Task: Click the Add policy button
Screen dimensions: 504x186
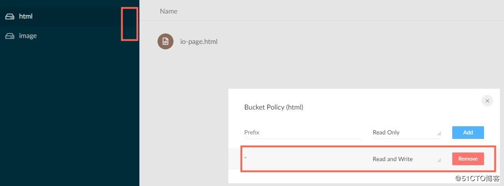Action: [468, 133]
